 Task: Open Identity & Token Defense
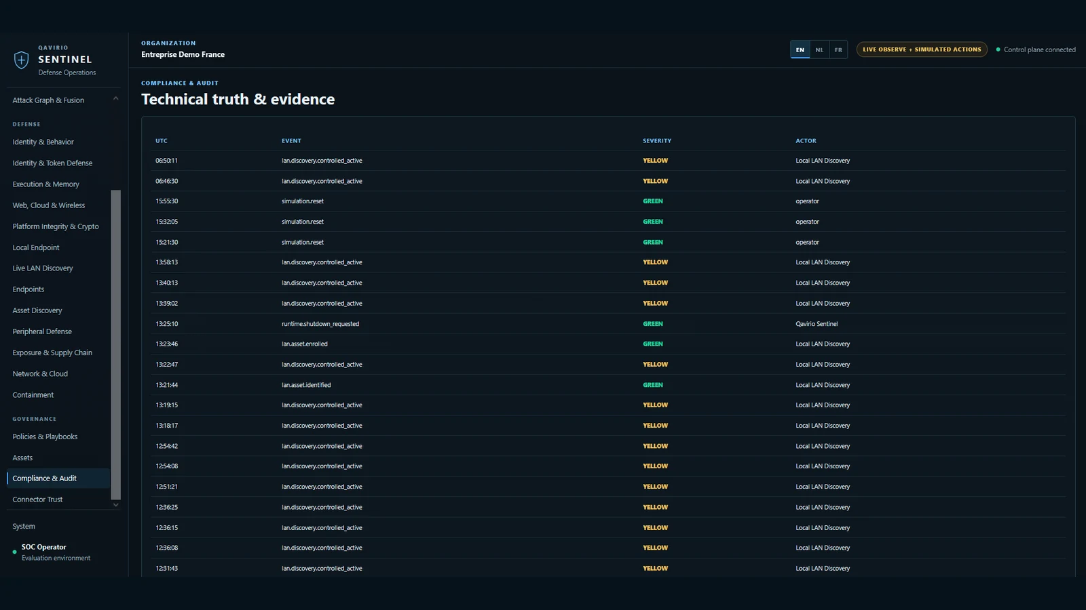[52, 163]
